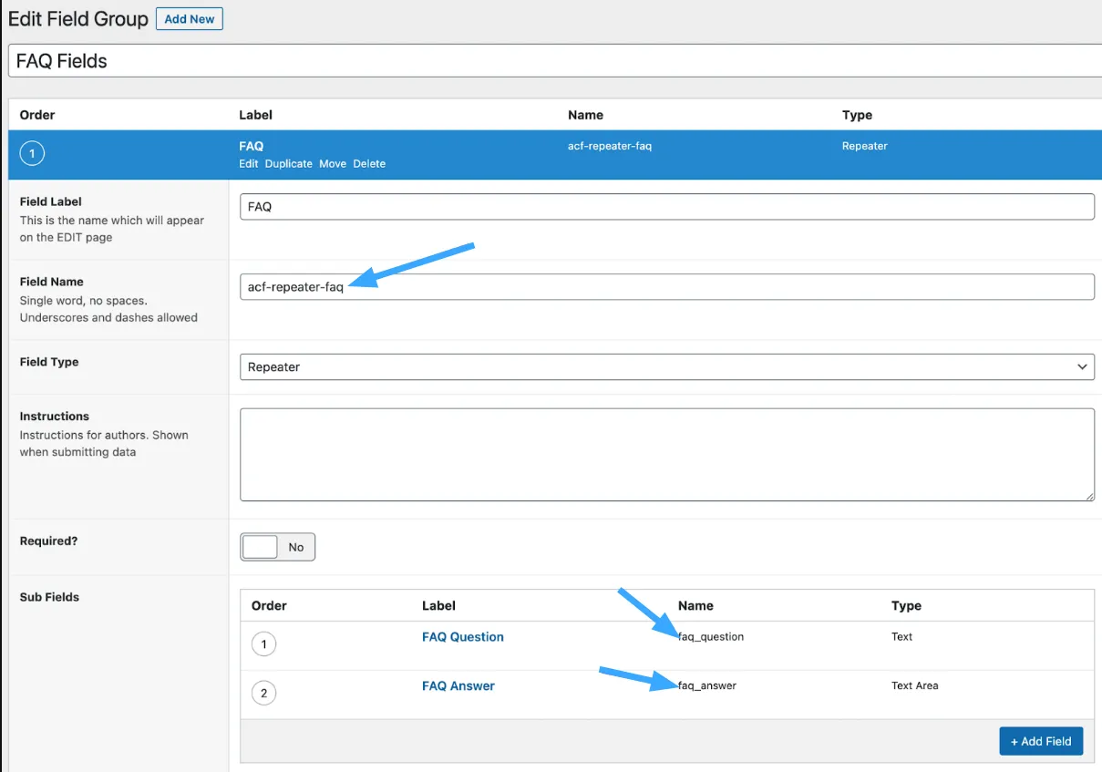
Task: Click the Add New button
Action: (x=190, y=19)
